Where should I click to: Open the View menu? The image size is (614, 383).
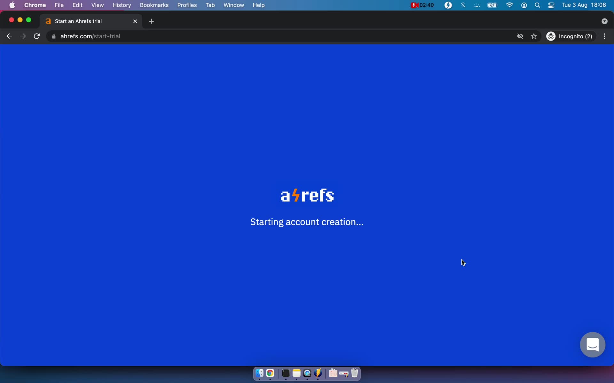[97, 5]
